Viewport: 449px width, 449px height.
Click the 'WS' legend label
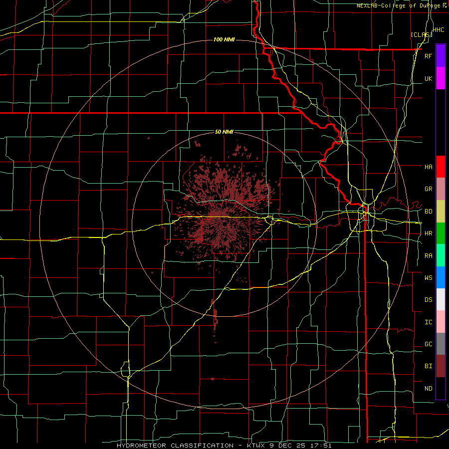pos(428,278)
